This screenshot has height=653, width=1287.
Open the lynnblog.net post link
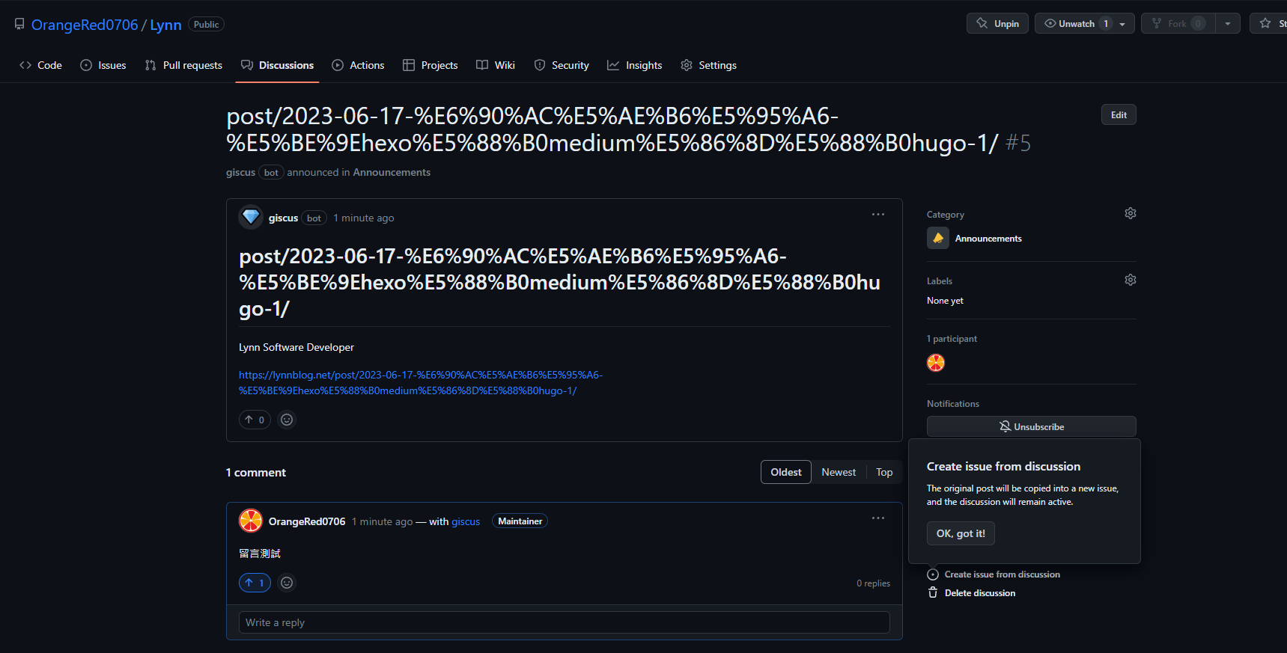point(420,383)
